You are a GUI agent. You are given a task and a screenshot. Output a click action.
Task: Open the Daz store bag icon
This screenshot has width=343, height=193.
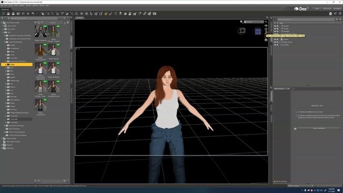coord(331,13)
